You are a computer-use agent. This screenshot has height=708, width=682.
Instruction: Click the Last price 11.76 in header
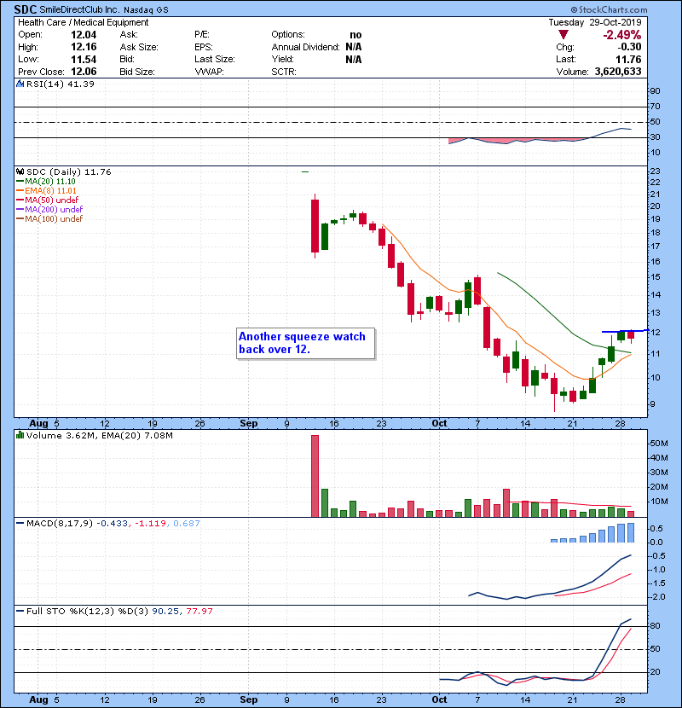coord(628,59)
